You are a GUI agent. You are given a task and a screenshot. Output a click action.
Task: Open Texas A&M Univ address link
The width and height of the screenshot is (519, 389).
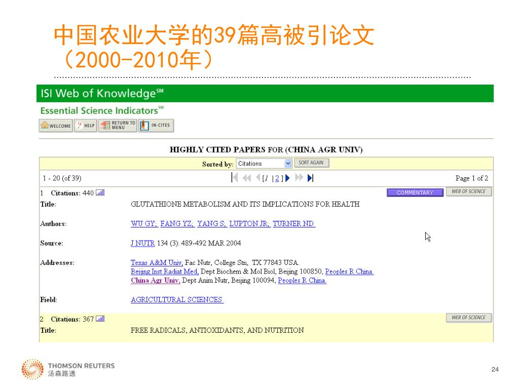click(x=157, y=263)
